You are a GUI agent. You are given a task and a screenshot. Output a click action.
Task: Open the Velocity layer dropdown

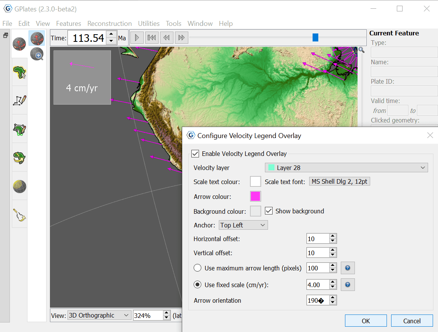[x=346, y=168]
